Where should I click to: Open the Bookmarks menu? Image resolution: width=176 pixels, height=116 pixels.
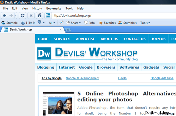[54, 9]
